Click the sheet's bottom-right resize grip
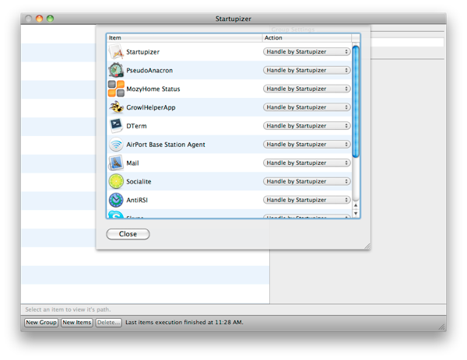 [367, 246]
